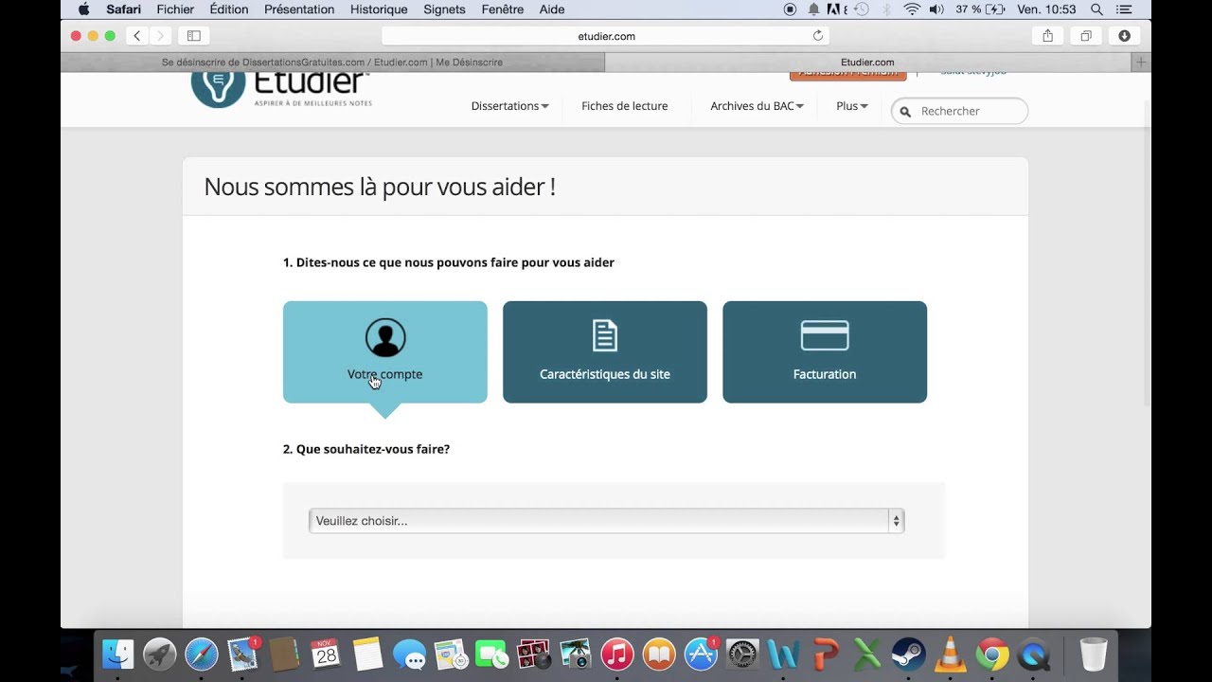Click the Wi-Fi status icon

coord(912,9)
